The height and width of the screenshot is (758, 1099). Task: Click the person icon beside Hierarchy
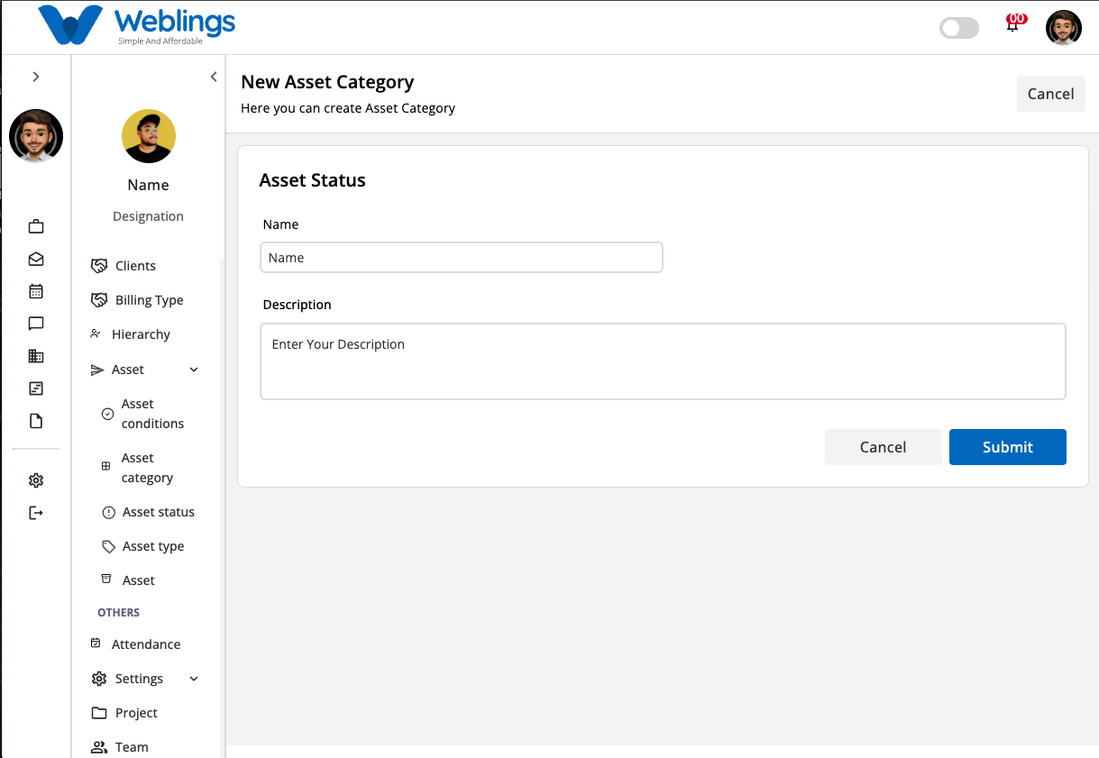click(96, 333)
